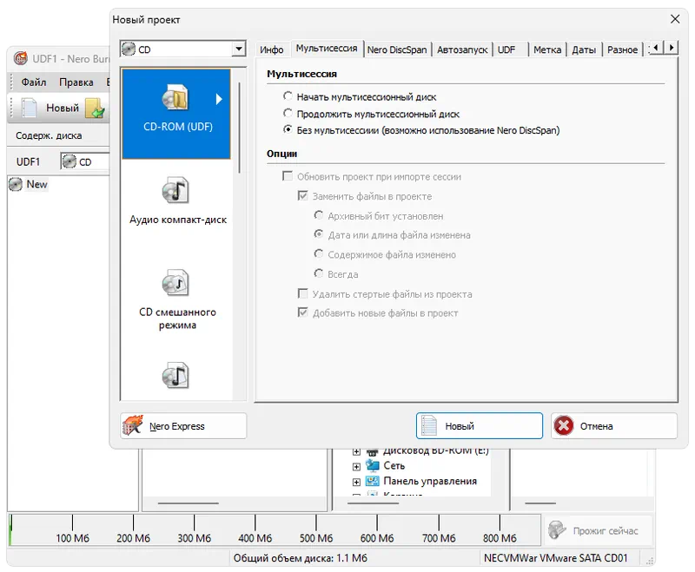
Task: Choose the Аудио компакт-диск project icon
Action: (x=175, y=190)
